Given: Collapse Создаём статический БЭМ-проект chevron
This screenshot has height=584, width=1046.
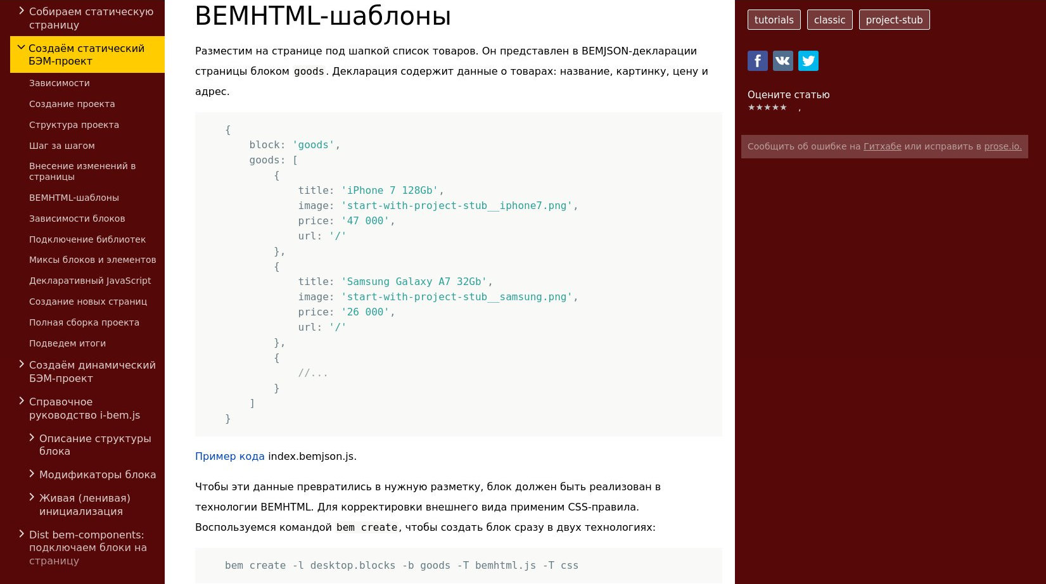Looking at the screenshot, I should 21,48.
